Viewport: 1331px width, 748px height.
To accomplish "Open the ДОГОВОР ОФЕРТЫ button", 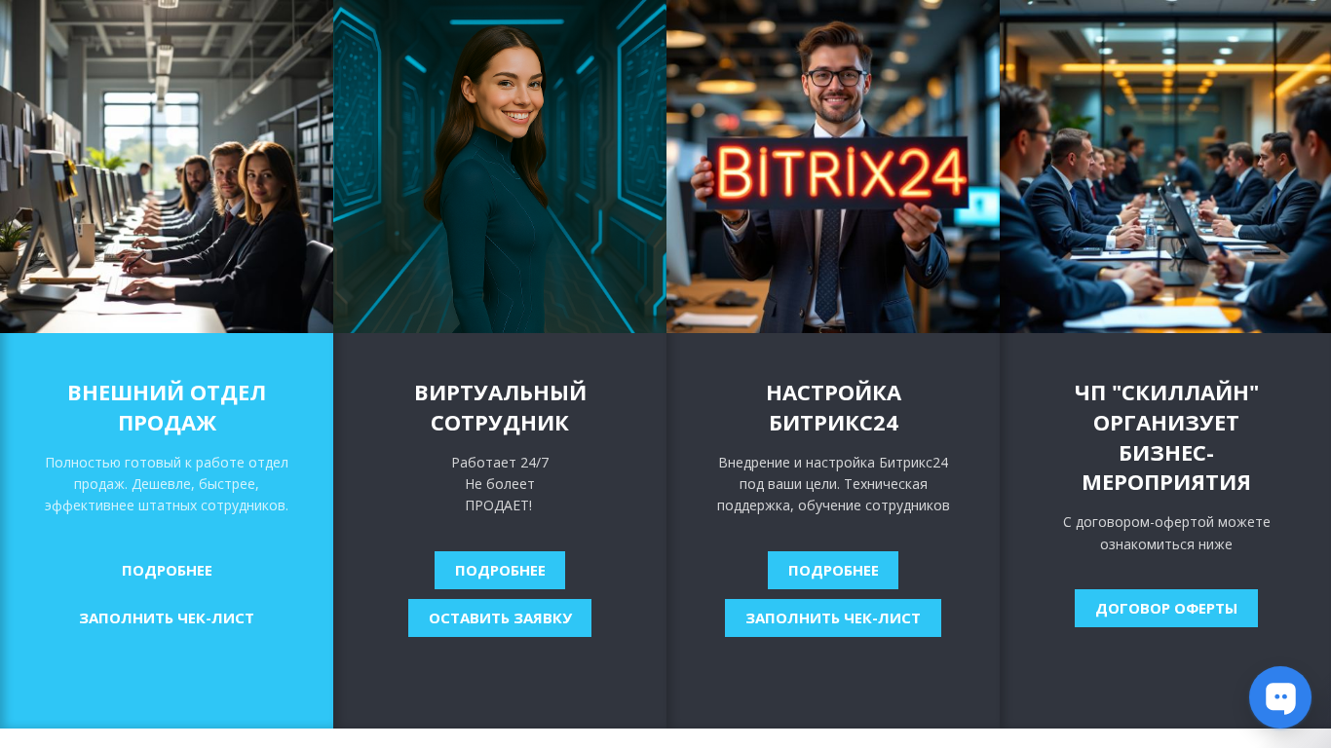I will 1166,609.
